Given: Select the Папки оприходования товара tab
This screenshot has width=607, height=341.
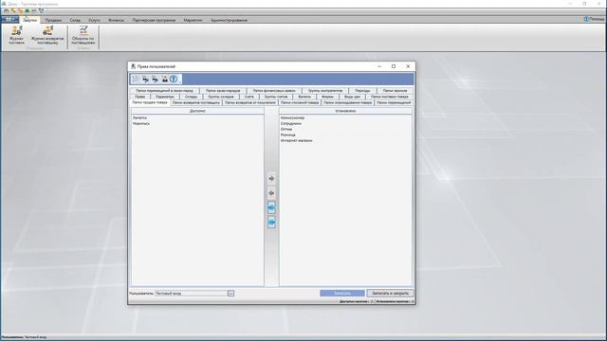Looking at the screenshot, I should pyautogui.click(x=348, y=103).
